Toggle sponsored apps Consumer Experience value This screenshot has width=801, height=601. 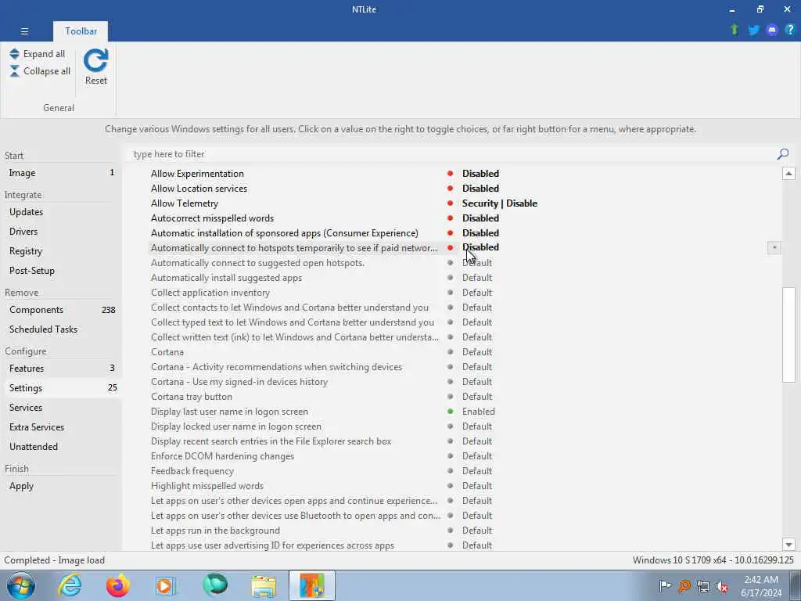point(480,232)
